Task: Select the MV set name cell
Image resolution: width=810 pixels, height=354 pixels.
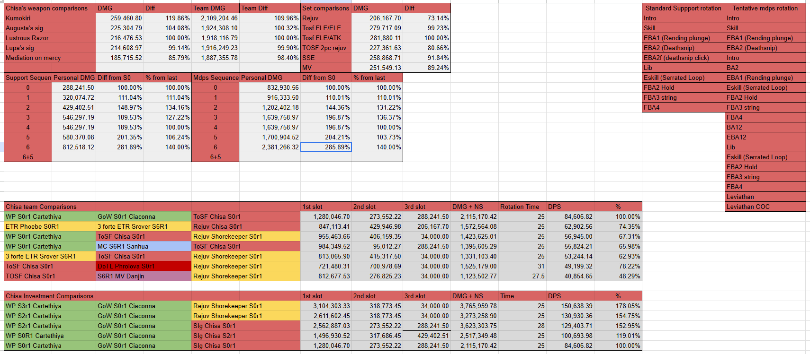Action: tap(326, 68)
